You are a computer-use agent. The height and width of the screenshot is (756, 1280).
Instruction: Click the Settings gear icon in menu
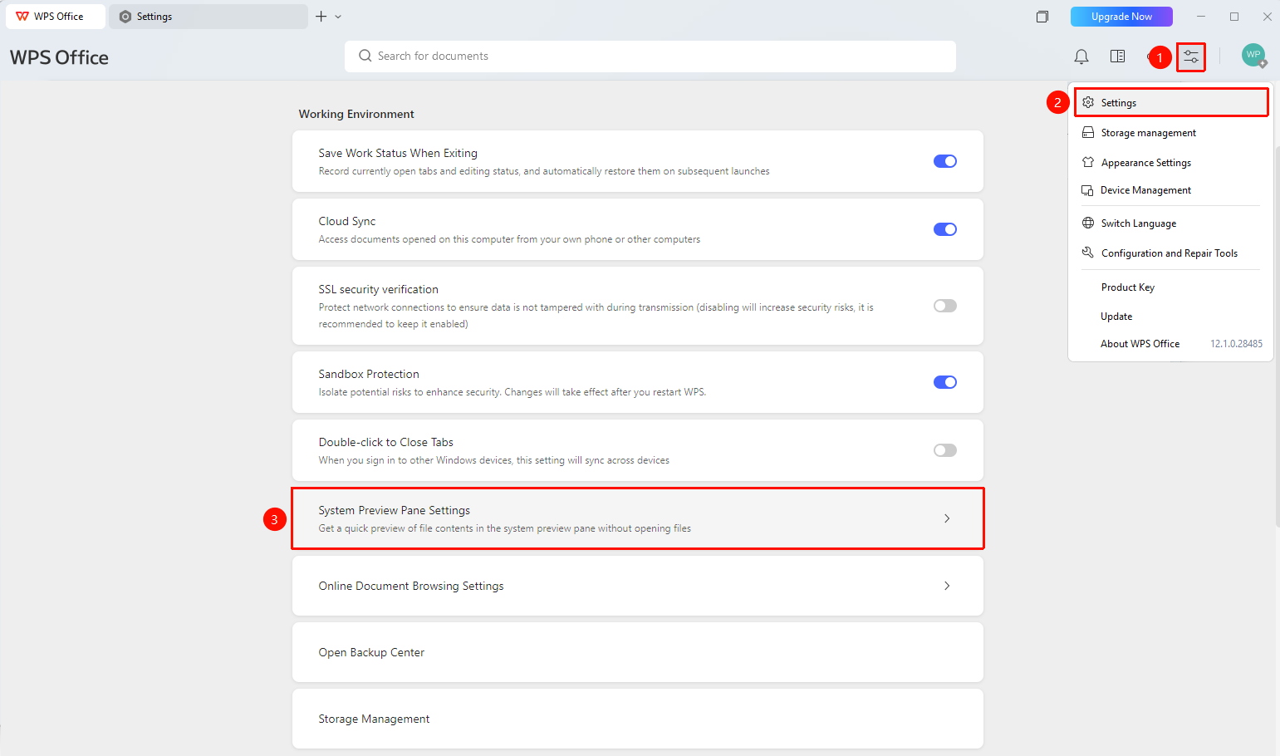tap(1088, 102)
